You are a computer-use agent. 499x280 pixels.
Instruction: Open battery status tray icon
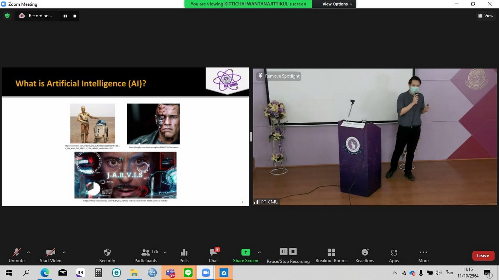[430, 273]
